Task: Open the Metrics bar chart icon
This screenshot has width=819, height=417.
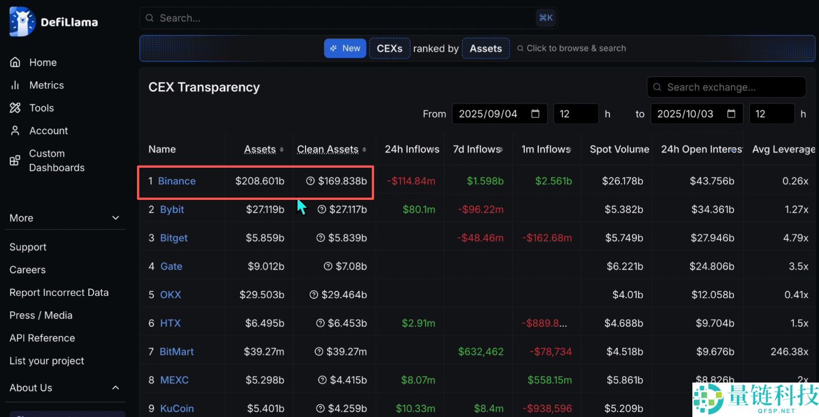Action: click(16, 85)
